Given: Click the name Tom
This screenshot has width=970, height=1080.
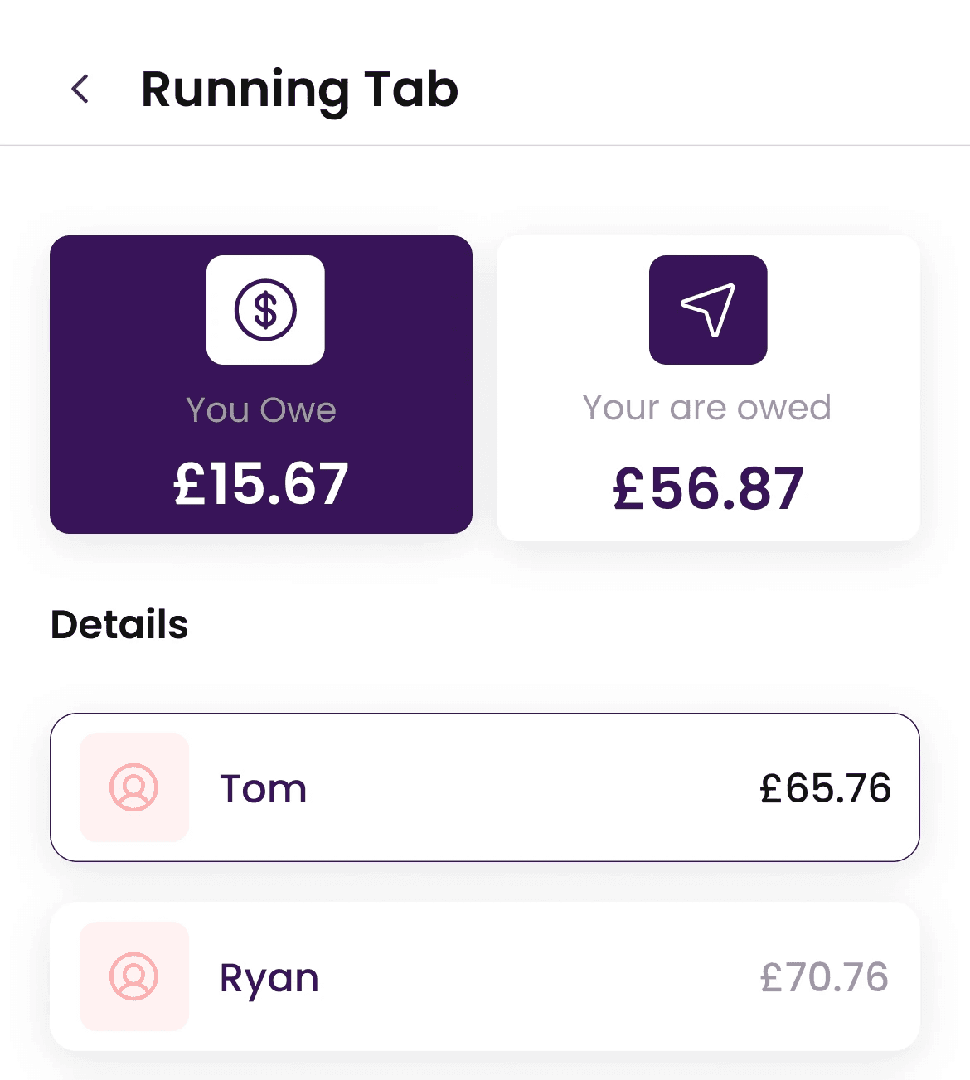Looking at the screenshot, I should (263, 788).
